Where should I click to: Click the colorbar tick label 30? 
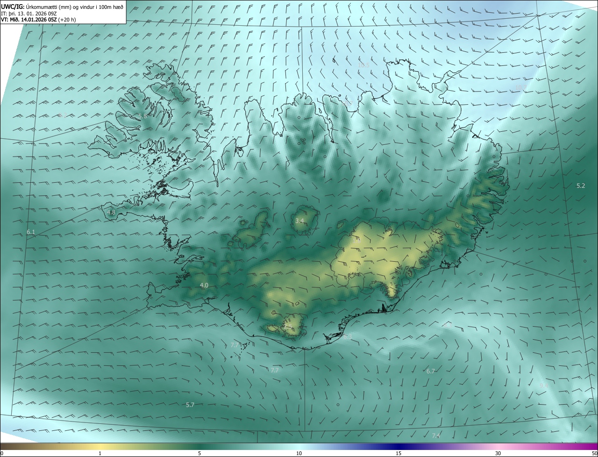tap(498, 453)
